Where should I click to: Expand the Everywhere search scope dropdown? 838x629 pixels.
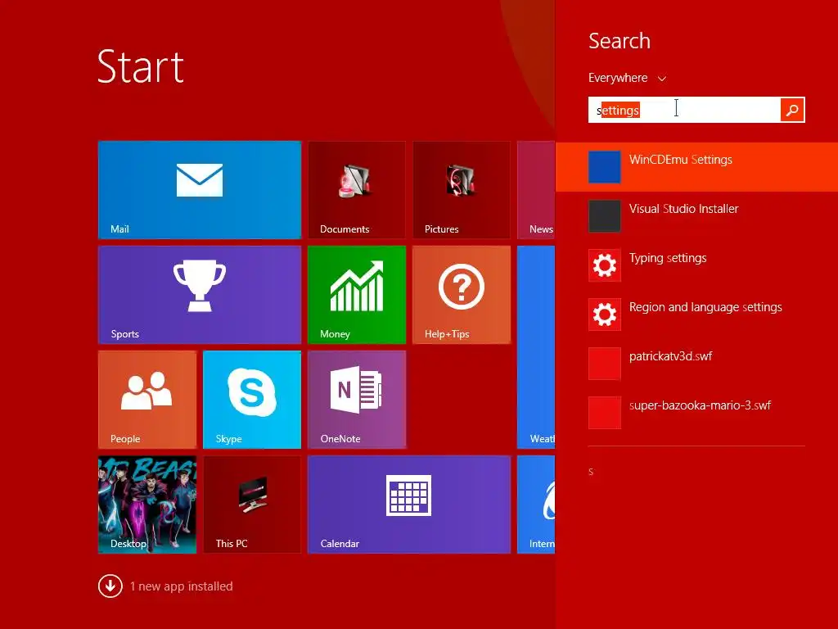pyautogui.click(x=627, y=78)
